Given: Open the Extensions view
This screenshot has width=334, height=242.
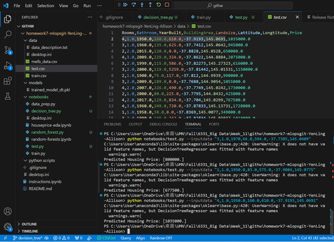Looking at the screenshot, I should point(7,81).
